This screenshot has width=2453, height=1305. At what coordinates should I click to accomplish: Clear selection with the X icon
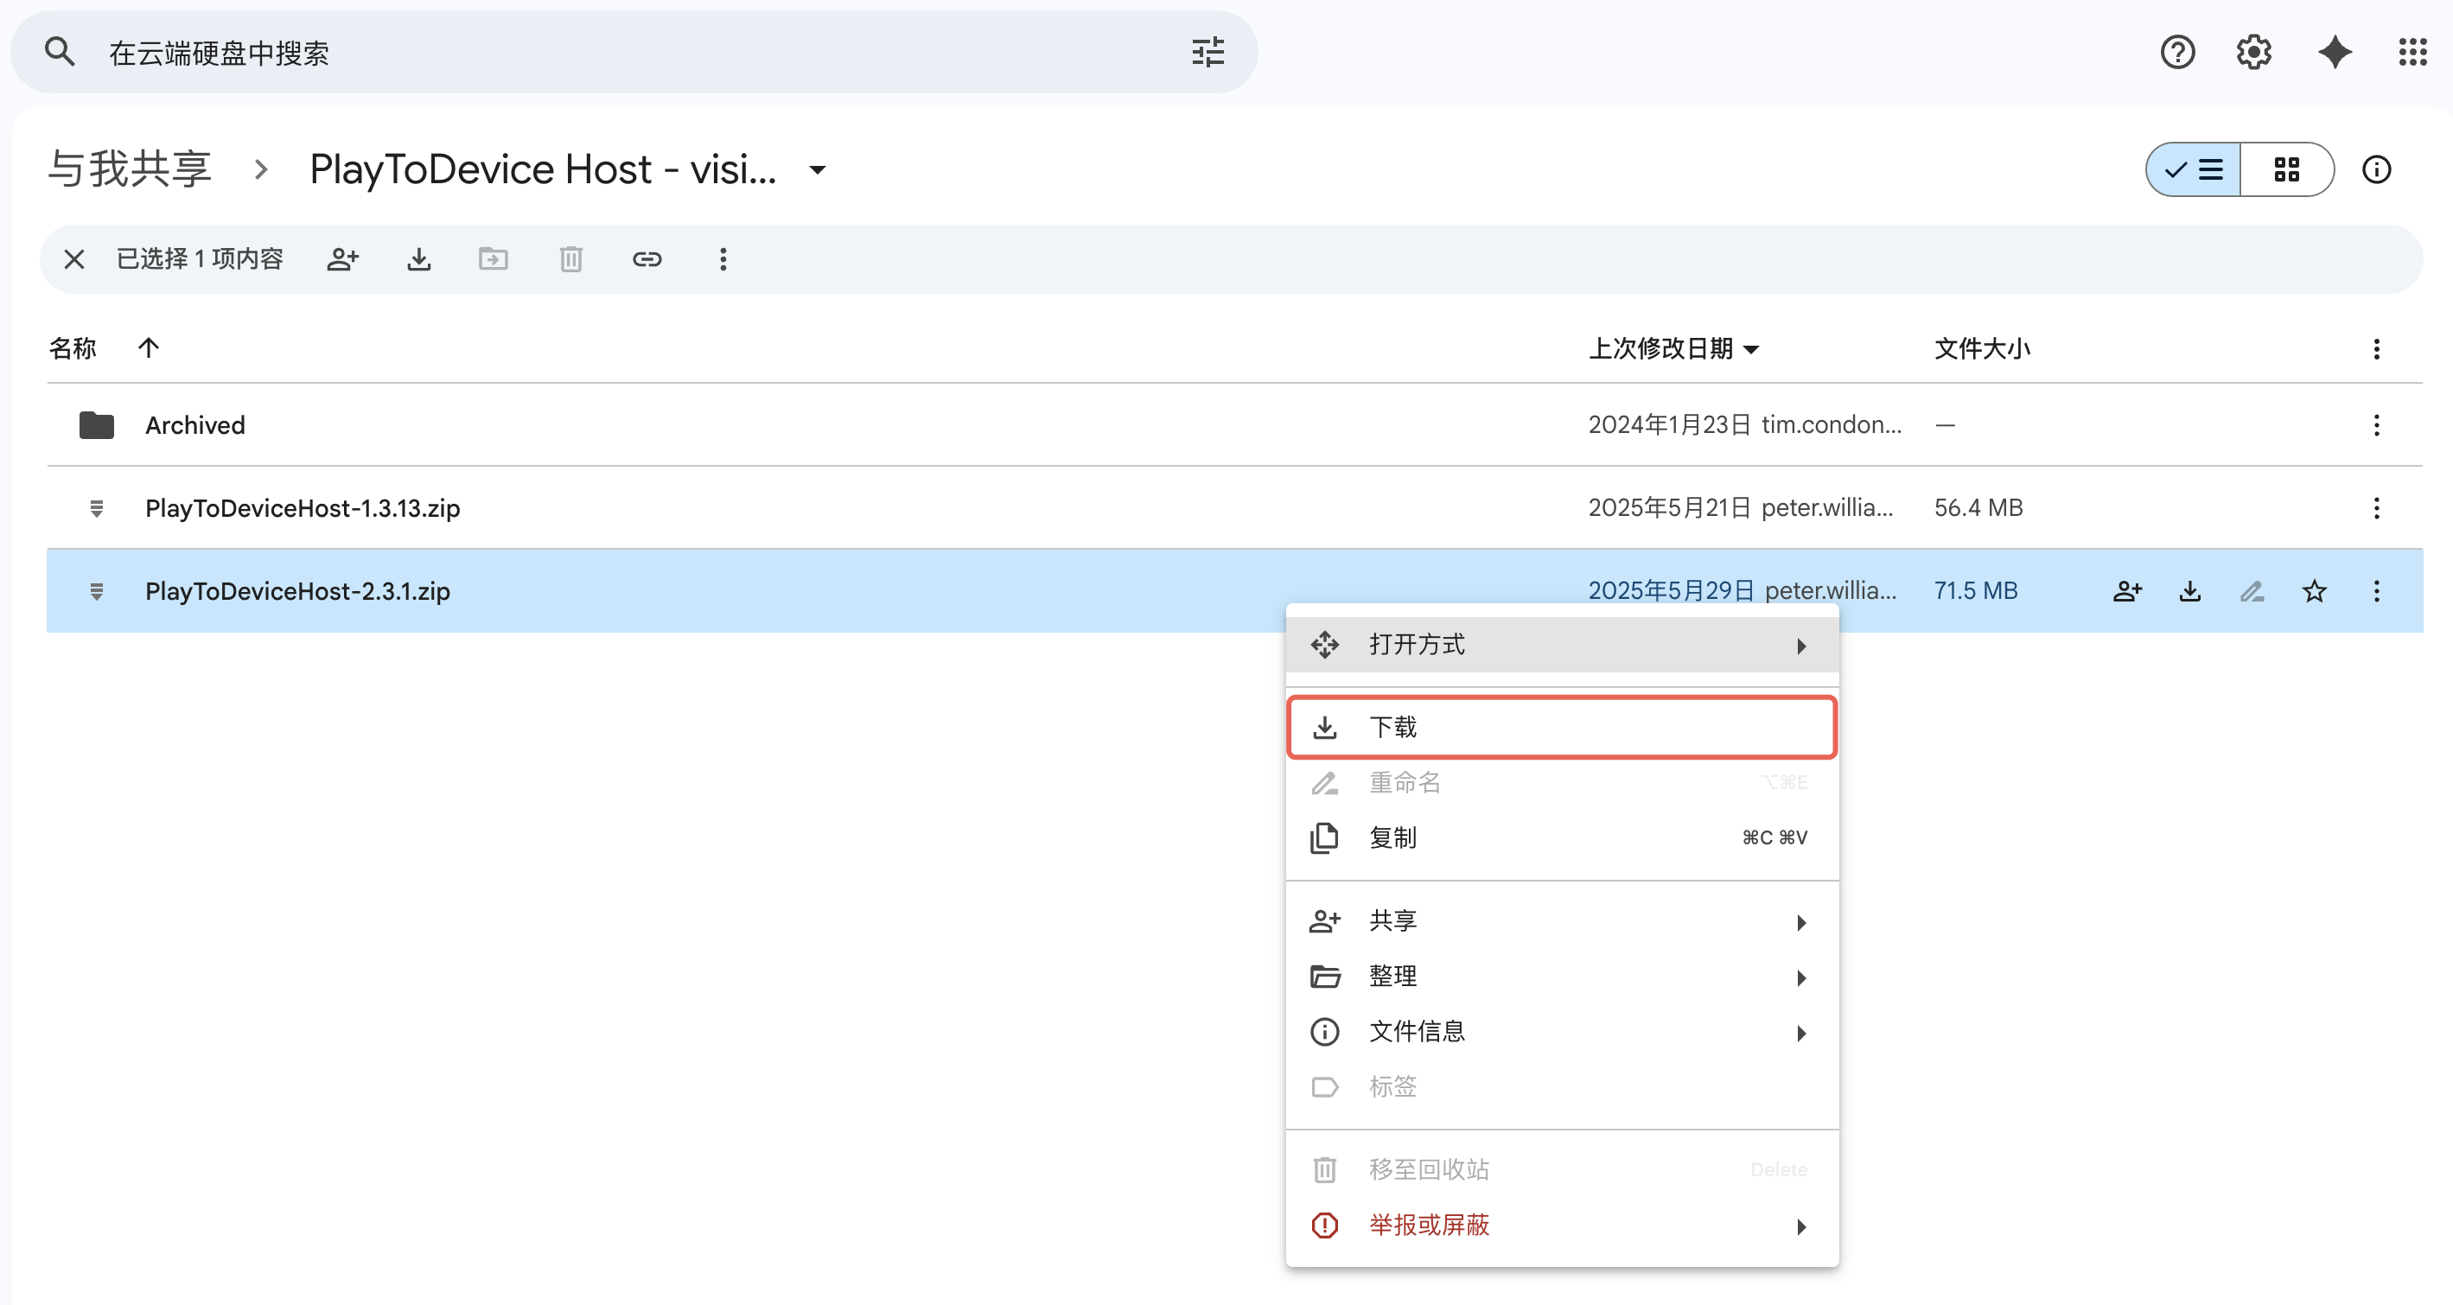pyautogui.click(x=74, y=259)
